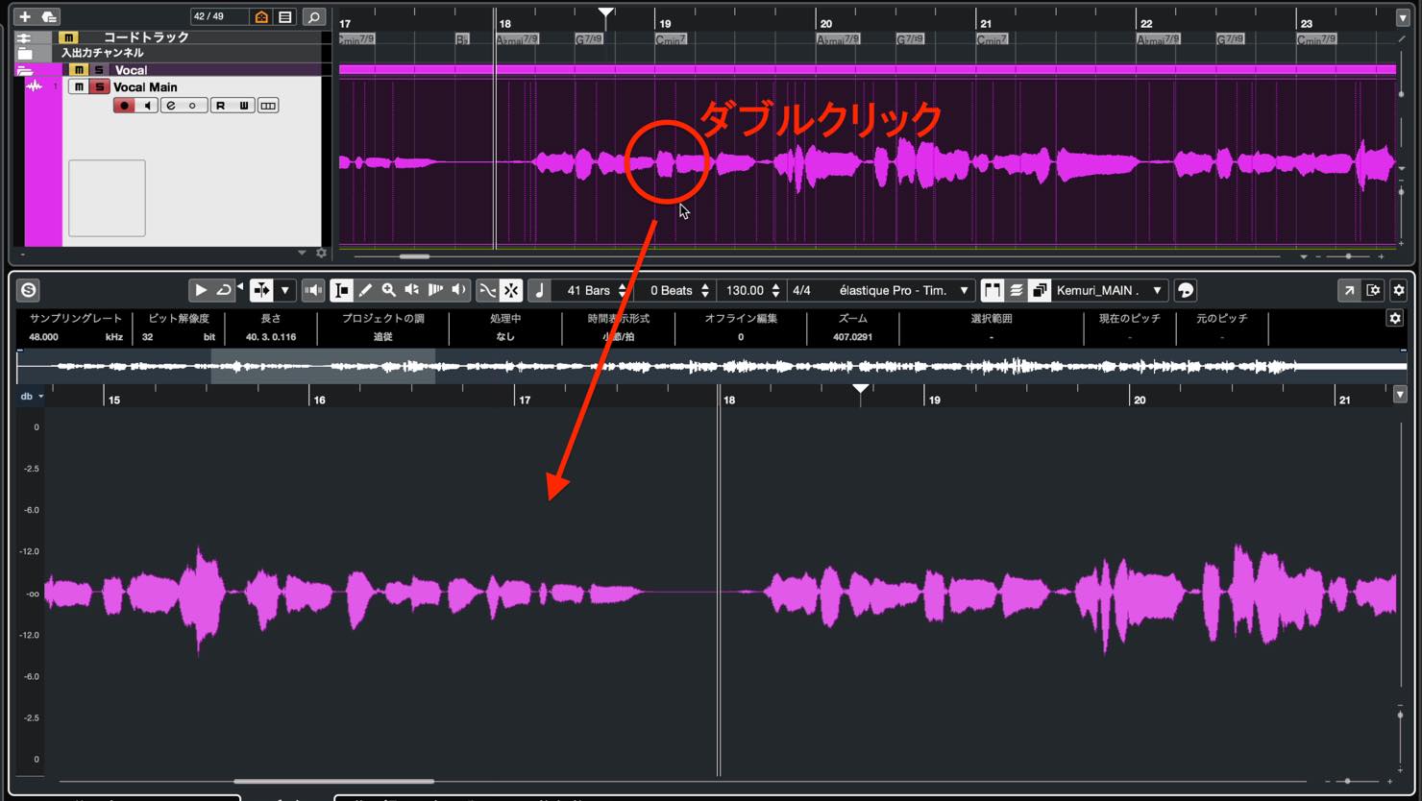This screenshot has width=1422, height=801.
Task: Toggle Snap to Zero Crossing
Action: coord(487,290)
